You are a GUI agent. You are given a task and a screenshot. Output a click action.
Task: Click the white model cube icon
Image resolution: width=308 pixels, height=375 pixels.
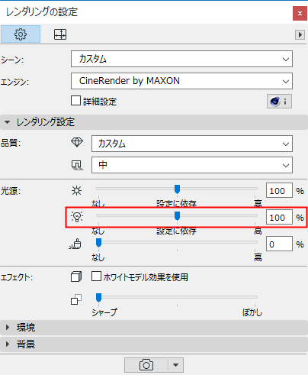tap(76, 276)
